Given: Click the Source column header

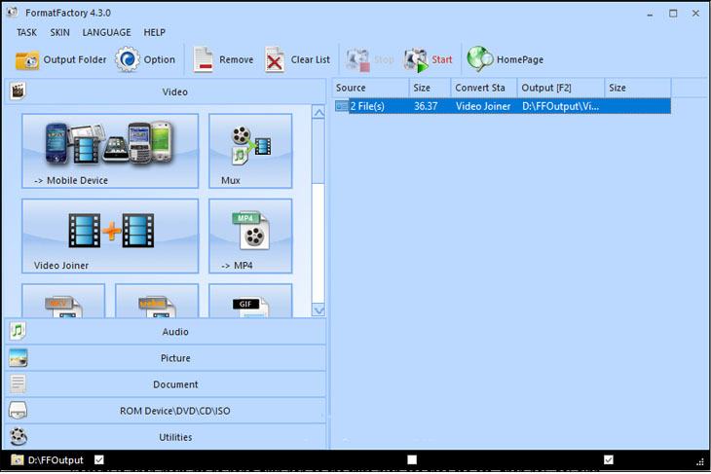Looking at the screenshot, I should tap(370, 88).
